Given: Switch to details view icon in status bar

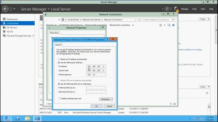Looking at the screenshot, I should tap(171, 104).
